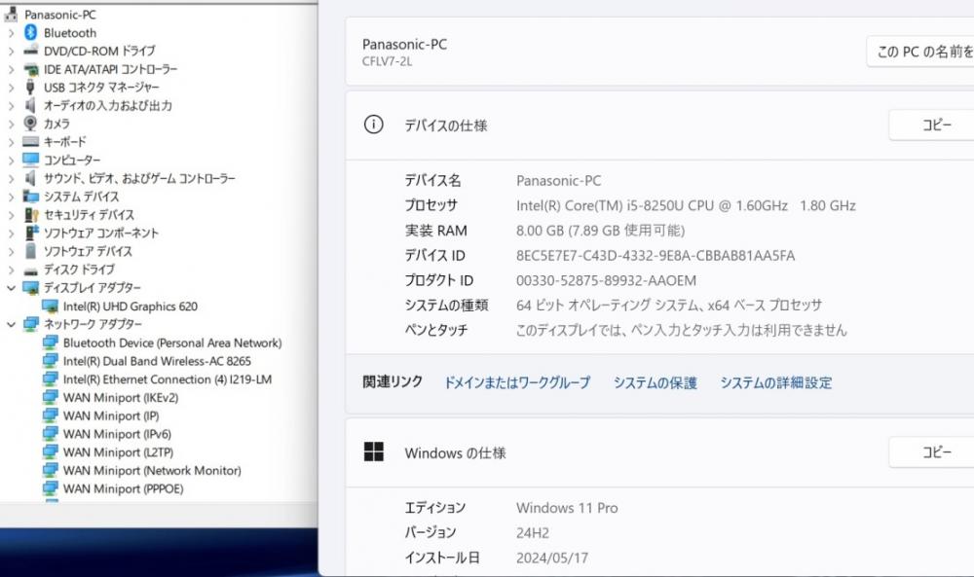Click the Intel(R) Ethernet Connection I219-LM icon
The image size is (974, 577).
click(x=51, y=379)
